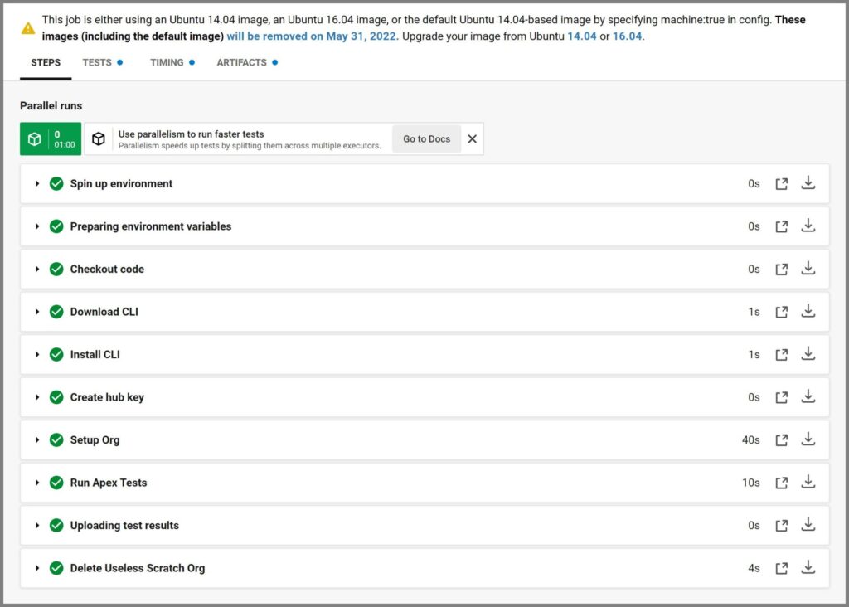Open Run Apex Tests output in new tab
The height and width of the screenshot is (607, 849).
(781, 483)
